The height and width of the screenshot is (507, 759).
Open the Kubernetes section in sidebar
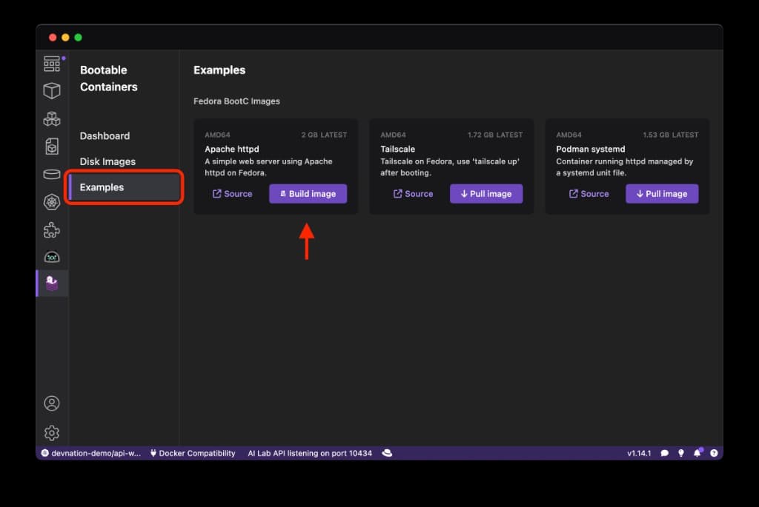click(x=52, y=201)
